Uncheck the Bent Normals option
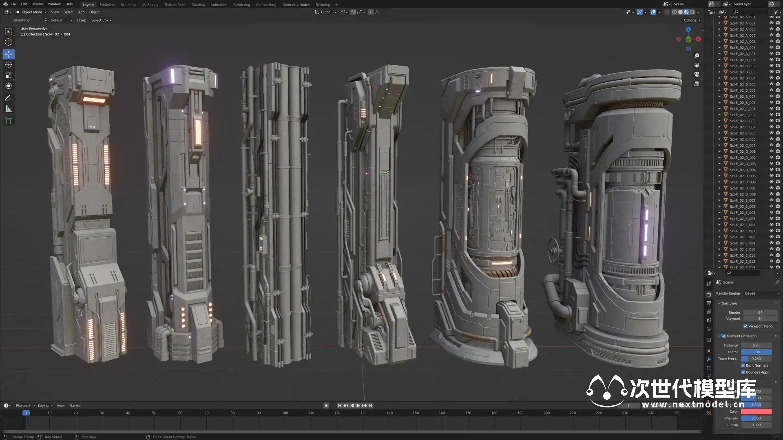The width and height of the screenshot is (783, 440). [743, 365]
